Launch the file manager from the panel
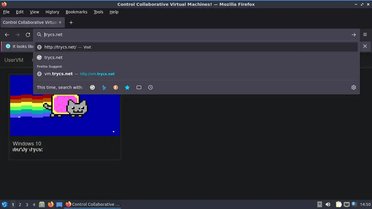The width and height of the screenshot is (372, 209). [x=42, y=204]
